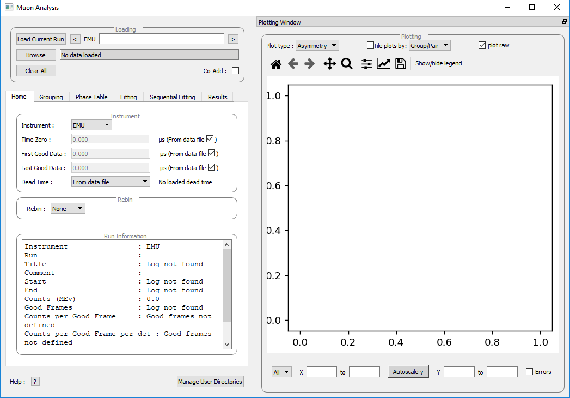Open the Sequential Fitting tab
This screenshot has width=570, height=398.
172,97
